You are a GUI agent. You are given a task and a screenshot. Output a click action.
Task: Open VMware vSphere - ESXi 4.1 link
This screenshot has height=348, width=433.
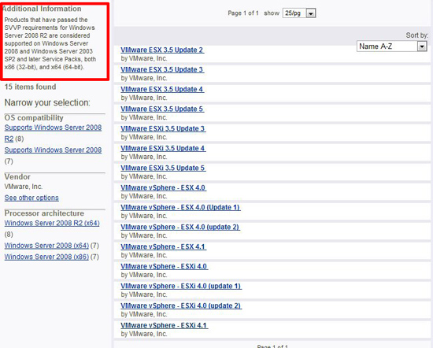point(164,325)
